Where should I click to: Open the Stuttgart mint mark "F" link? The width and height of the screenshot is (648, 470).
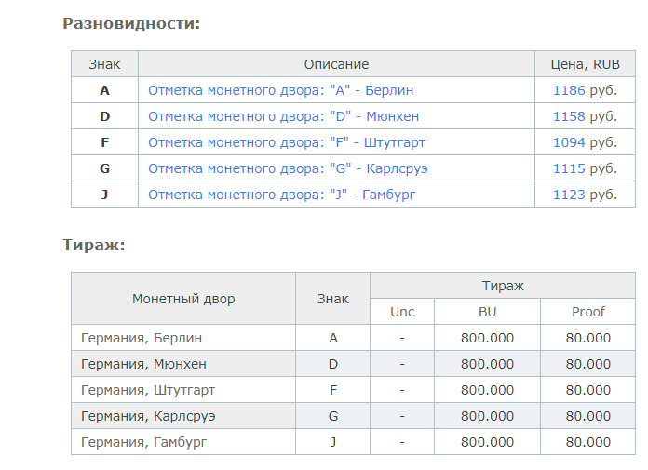coord(286,142)
